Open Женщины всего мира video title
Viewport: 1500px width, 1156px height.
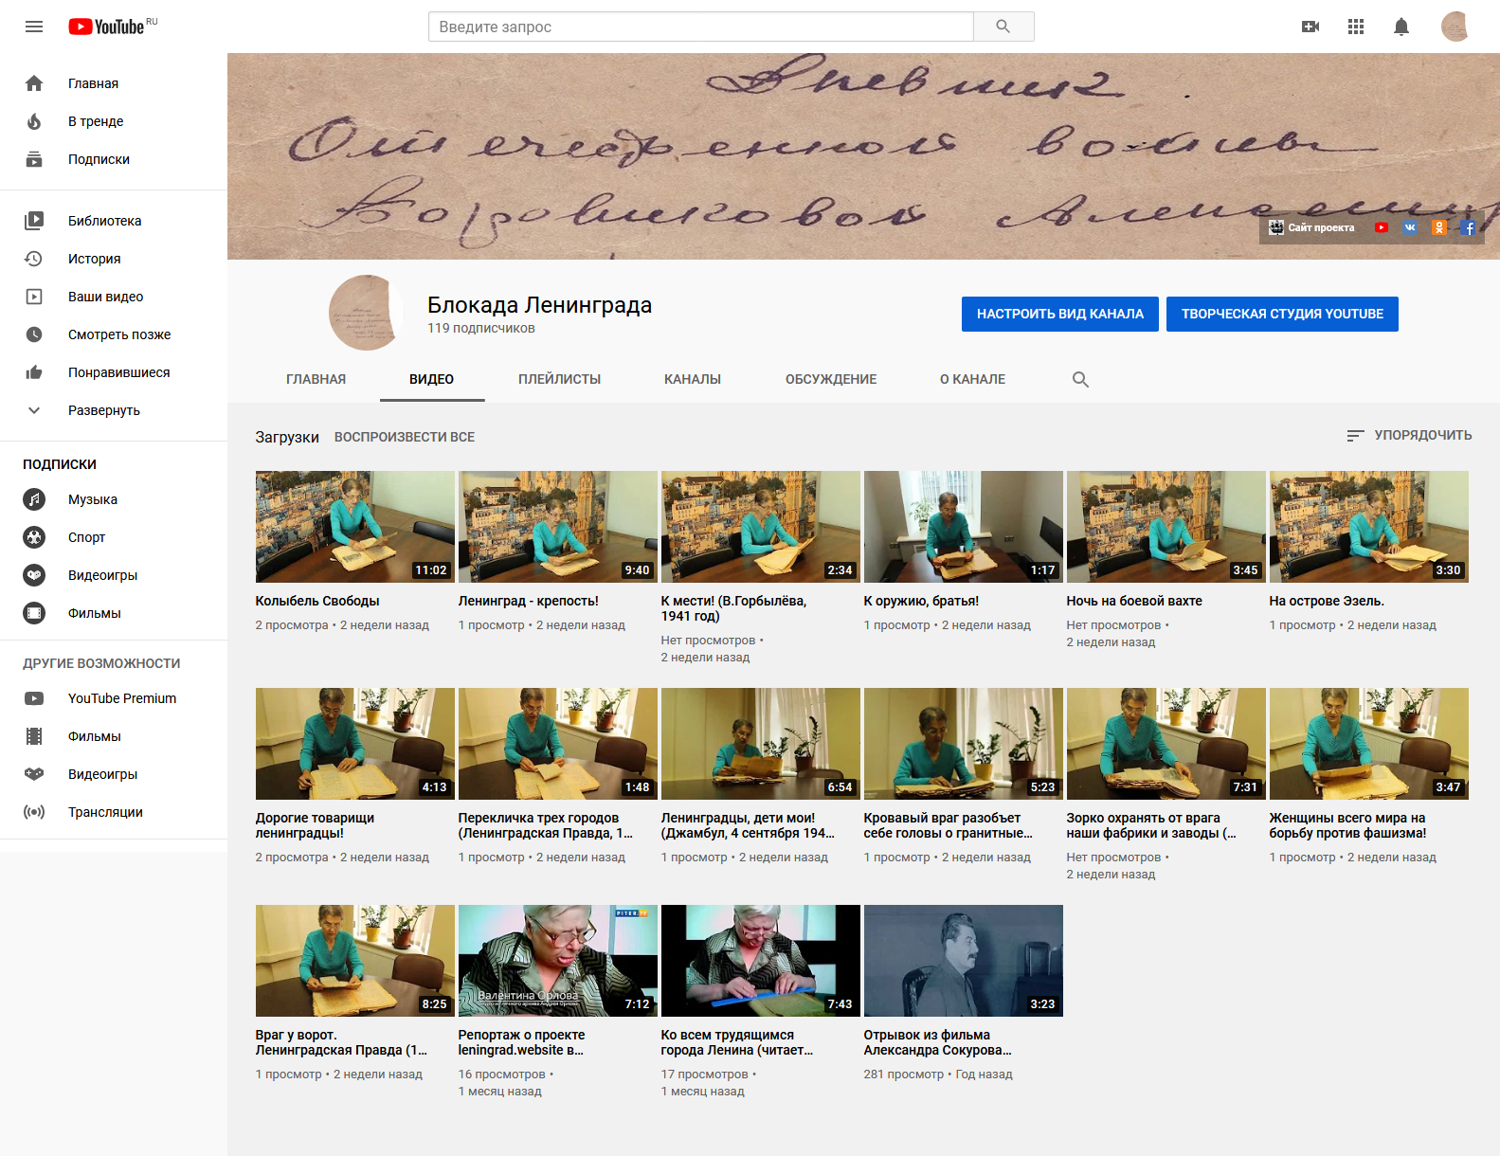[x=1347, y=825]
